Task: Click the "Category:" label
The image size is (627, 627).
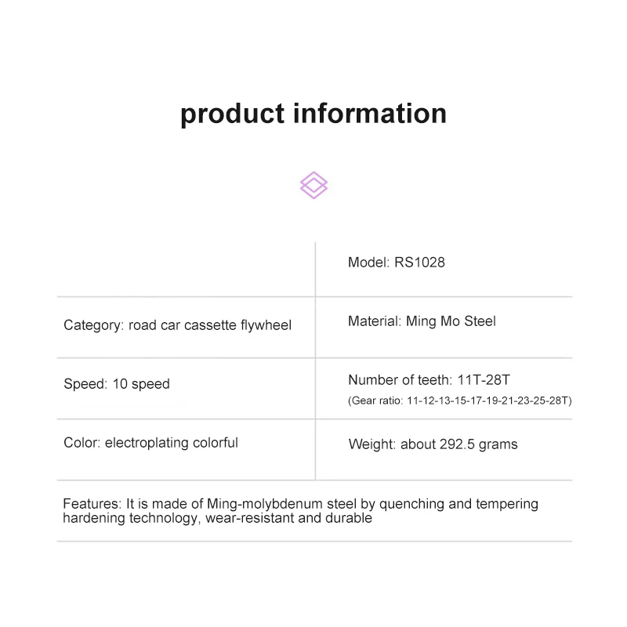Action: 94,324
